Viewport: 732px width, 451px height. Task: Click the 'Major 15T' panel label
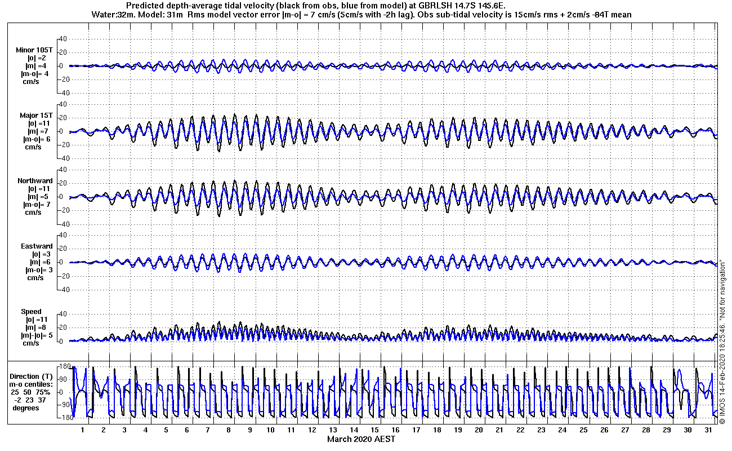pyautogui.click(x=36, y=116)
